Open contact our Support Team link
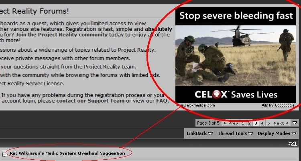Image resolution: width=301 pixels, height=161 pixels. point(90,101)
